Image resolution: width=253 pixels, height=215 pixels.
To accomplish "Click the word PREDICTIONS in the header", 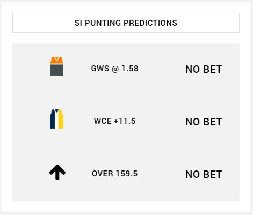I will (x=150, y=23).
